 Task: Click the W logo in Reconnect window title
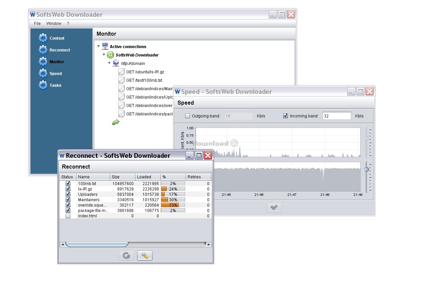(x=62, y=155)
